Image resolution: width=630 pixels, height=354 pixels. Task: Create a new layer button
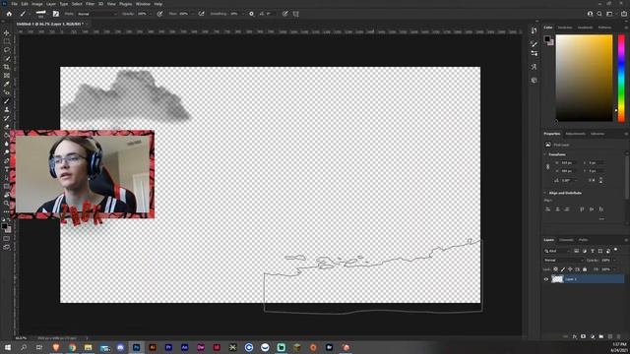point(610,336)
